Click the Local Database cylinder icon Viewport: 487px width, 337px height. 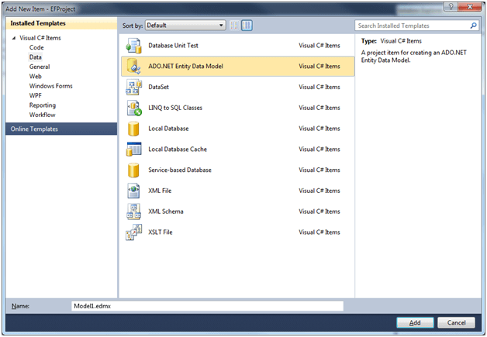(x=133, y=129)
